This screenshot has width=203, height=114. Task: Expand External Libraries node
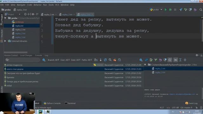[x=5, y=41]
